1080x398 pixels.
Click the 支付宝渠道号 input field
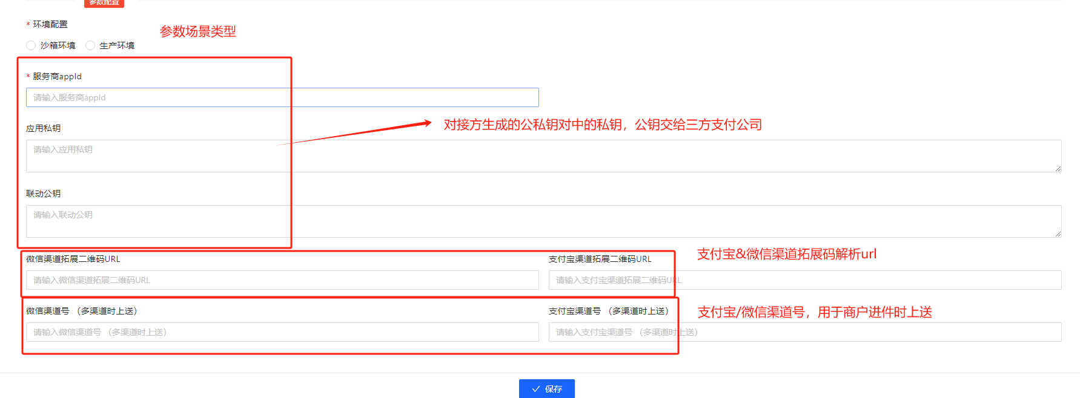tap(804, 332)
